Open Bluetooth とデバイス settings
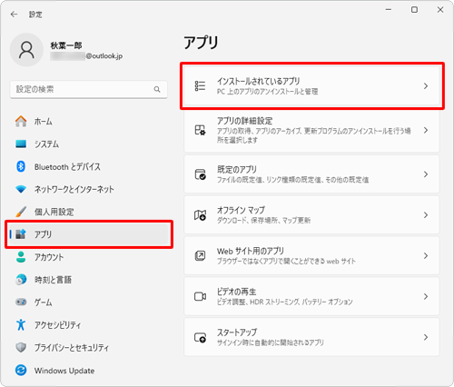The image size is (454, 387). [88, 166]
